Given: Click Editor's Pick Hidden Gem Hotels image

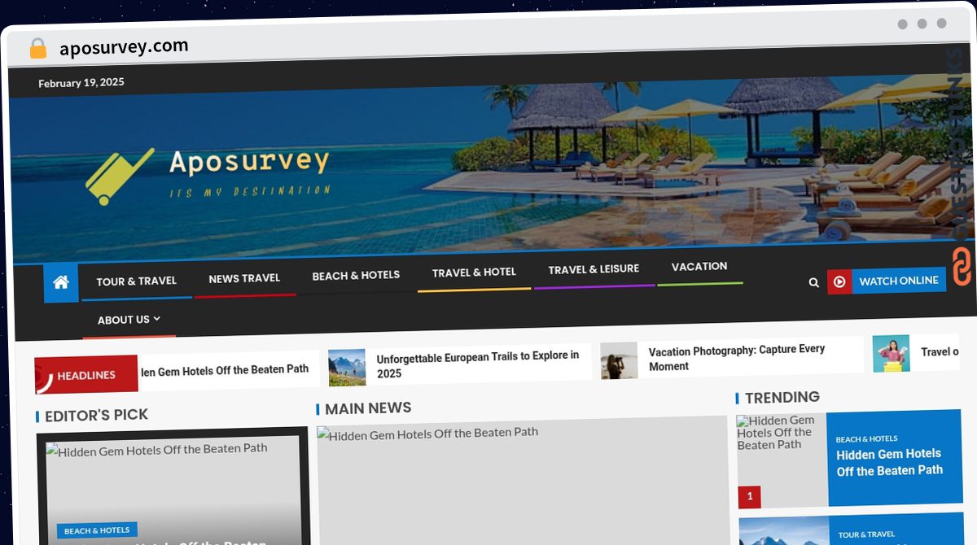Looking at the screenshot, I should coord(173,493).
